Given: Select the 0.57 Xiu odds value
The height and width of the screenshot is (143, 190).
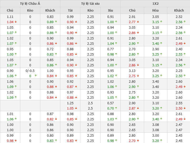Looking at the screenshot, I should coord(110,103).
